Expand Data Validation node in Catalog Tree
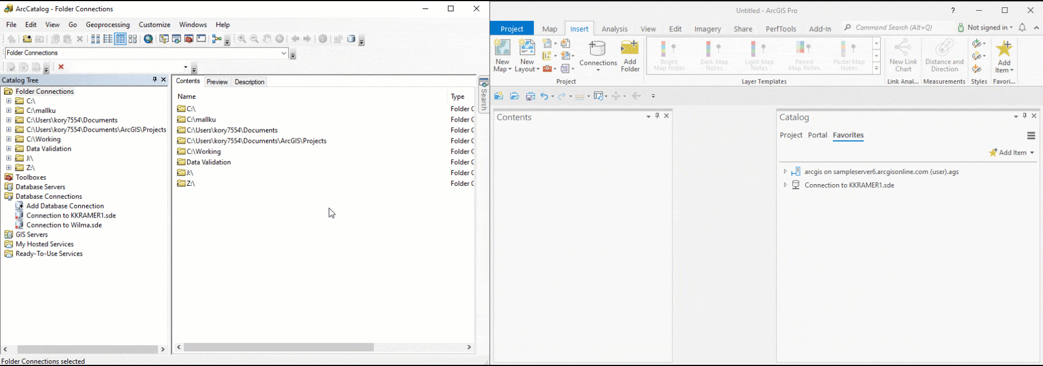Screen dimensions: 1043x366 pos(8,149)
